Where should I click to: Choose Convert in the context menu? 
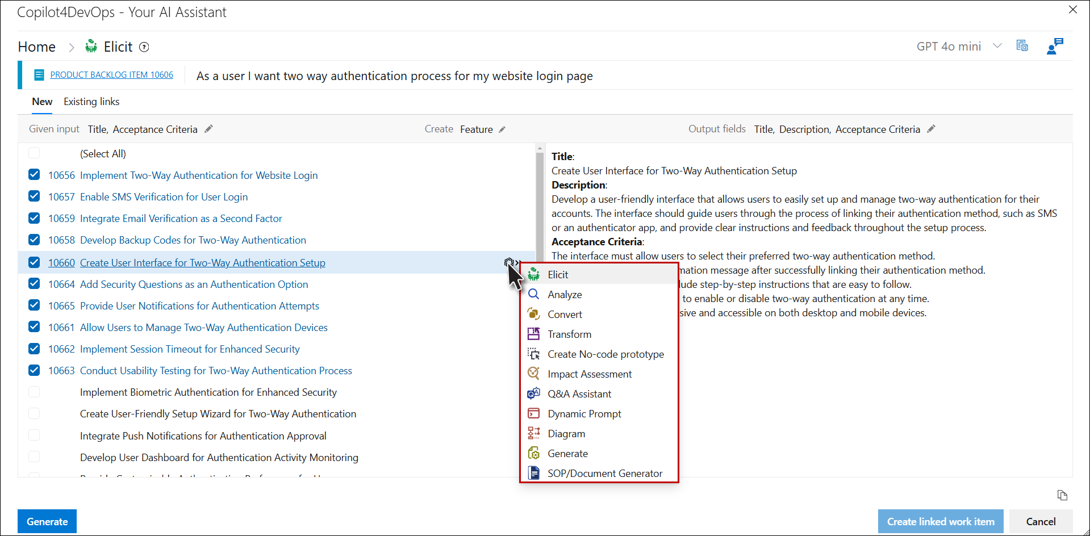point(599,315)
